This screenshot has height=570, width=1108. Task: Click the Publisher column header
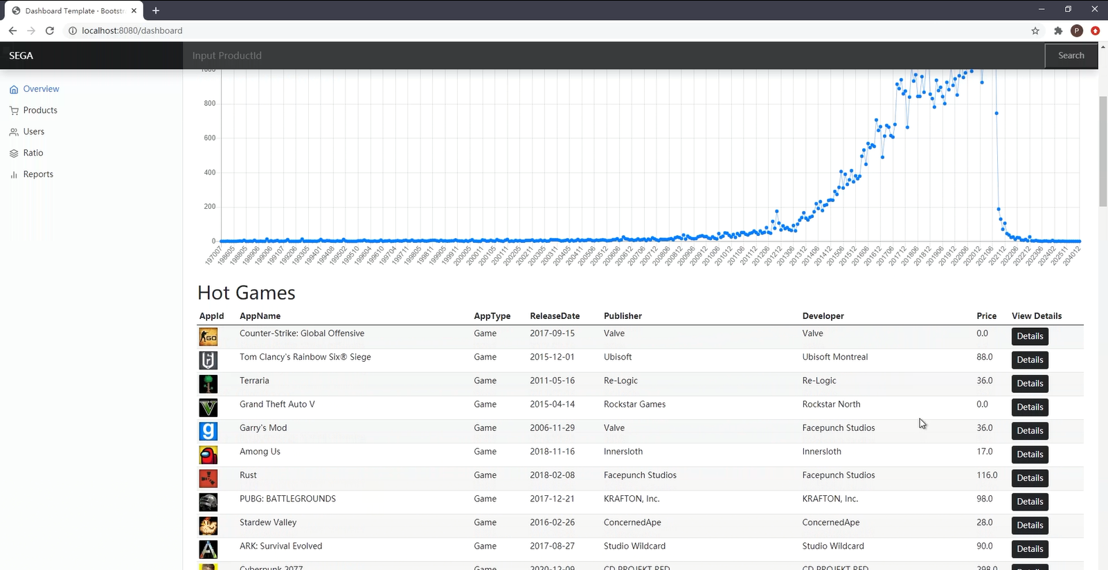pyautogui.click(x=623, y=316)
